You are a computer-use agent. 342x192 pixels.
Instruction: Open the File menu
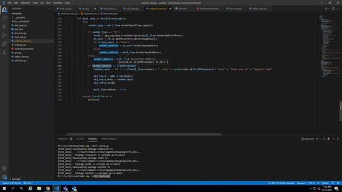pos(9,3)
